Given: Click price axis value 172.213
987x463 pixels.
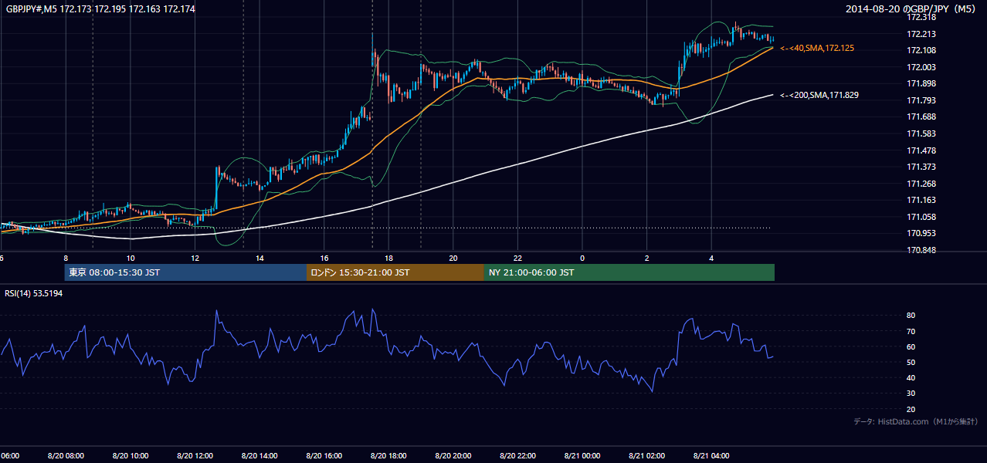Looking at the screenshot, I should point(921,34).
